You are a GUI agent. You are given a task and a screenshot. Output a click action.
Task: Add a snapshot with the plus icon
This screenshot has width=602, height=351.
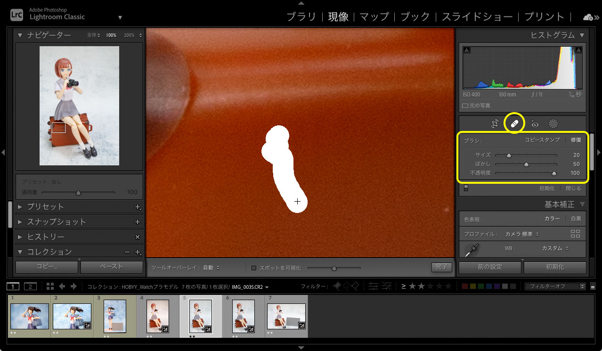[x=138, y=222]
